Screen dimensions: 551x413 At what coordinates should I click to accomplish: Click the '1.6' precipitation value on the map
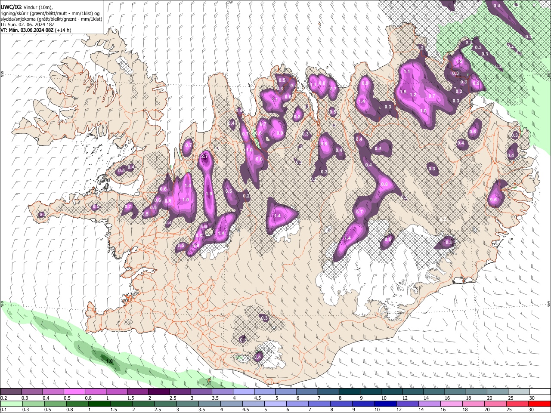click(403, 92)
